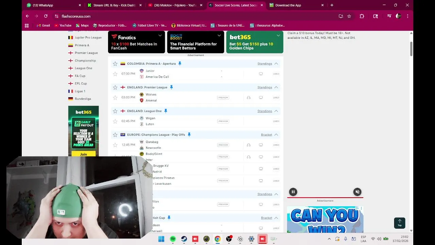The height and width of the screenshot is (245, 435).
Task: Click TV icon for Junior match
Action: point(261,74)
